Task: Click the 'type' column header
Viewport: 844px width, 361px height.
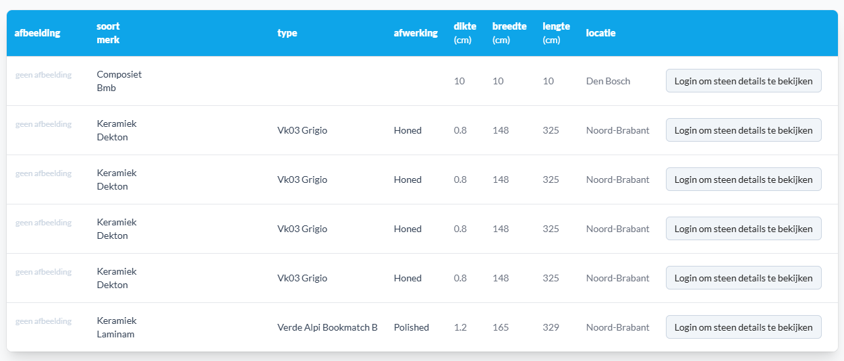Action: [x=287, y=33]
